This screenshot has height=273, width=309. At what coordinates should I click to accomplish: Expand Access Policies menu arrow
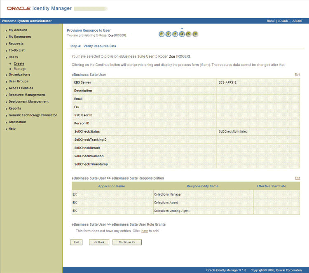pos(6,89)
